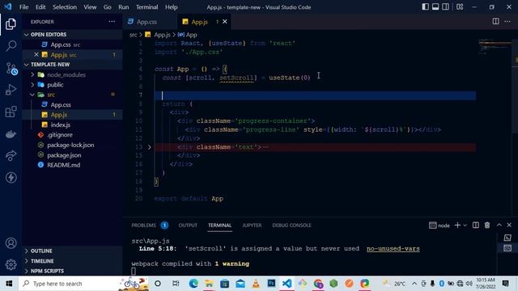
Task: Toggle the secondary sidebar layout icon
Action: tap(445, 6)
